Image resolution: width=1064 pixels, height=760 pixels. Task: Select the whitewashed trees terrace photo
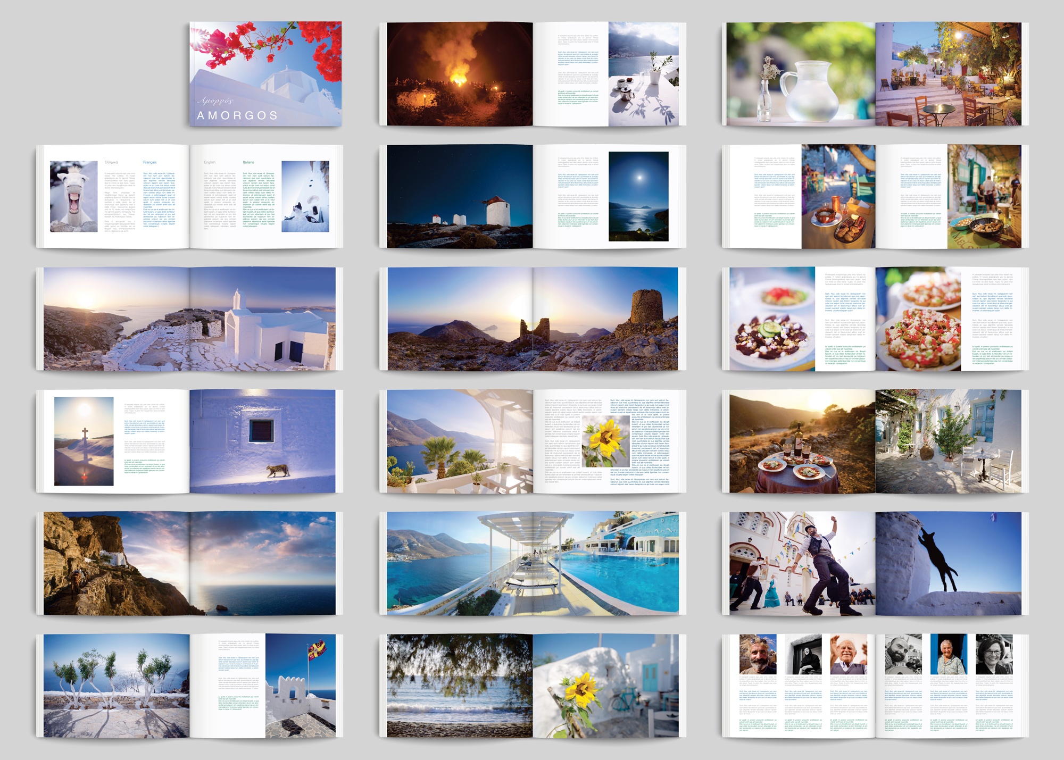pyautogui.click(x=117, y=686)
